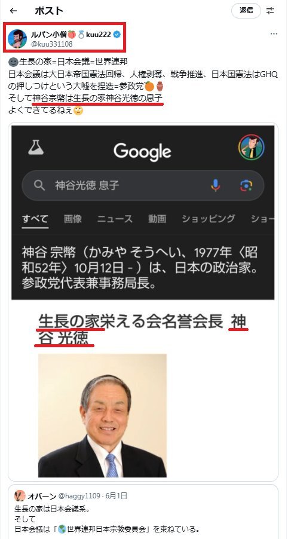Screen dimensions: 288x539
Task: Switch to the ニュース tab
Action: click(x=115, y=219)
